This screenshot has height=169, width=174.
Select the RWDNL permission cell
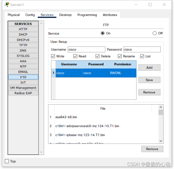(x=123, y=73)
